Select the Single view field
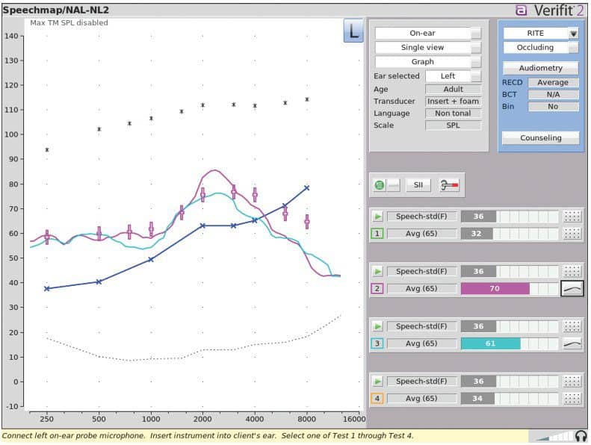The image size is (591, 445). coord(423,48)
